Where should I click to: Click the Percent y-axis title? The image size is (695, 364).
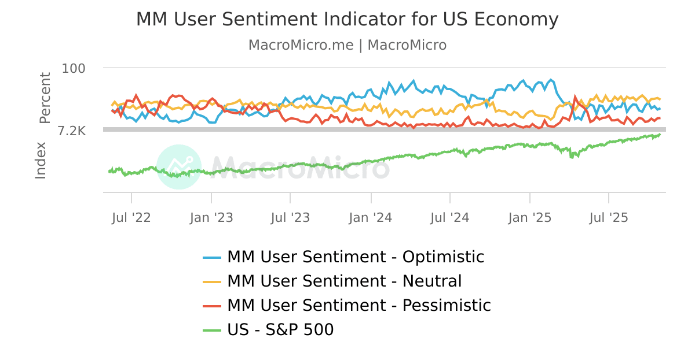tap(45, 98)
